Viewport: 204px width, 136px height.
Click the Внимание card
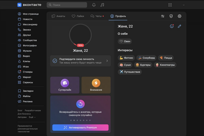click(96, 85)
